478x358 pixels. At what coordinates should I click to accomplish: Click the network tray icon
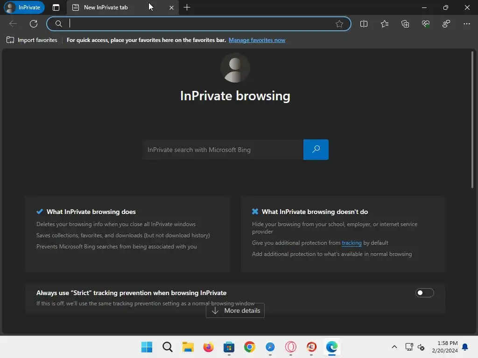coord(409,347)
